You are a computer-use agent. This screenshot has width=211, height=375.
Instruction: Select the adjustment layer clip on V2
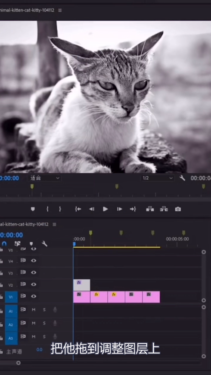(x=82, y=285)
